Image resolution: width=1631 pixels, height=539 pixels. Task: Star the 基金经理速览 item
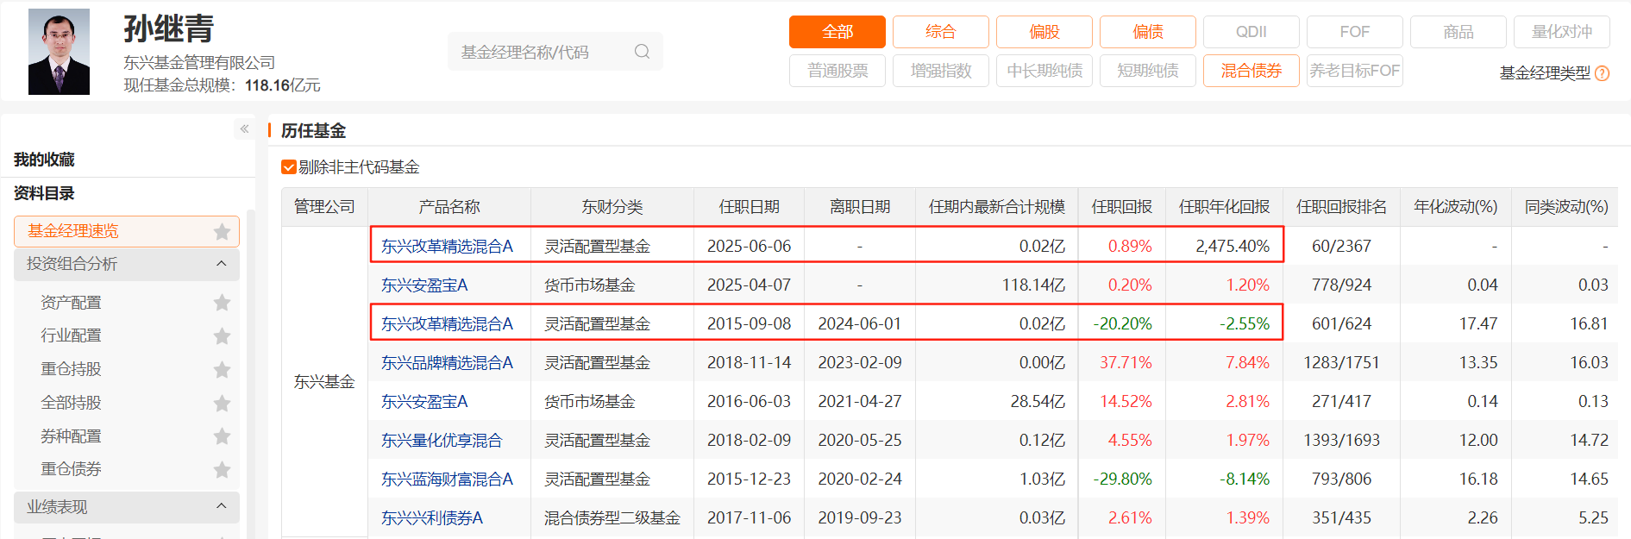(x=222, y=231)
